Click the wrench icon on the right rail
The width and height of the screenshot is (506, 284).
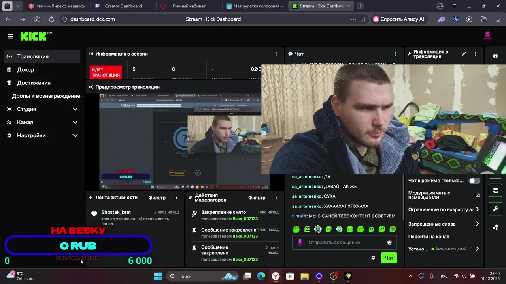[495, 209]
